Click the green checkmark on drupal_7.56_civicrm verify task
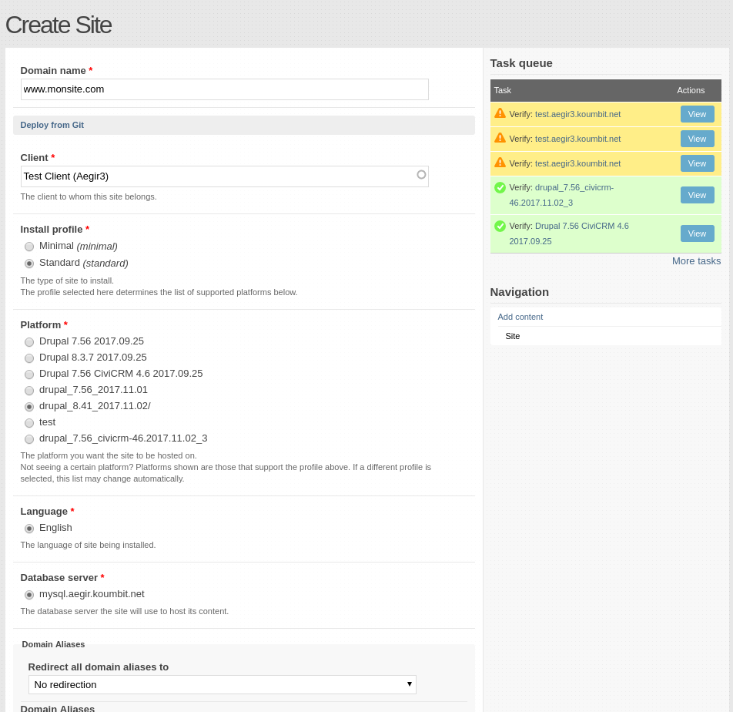This screenshot has width=733, height=712. (500, 186)
